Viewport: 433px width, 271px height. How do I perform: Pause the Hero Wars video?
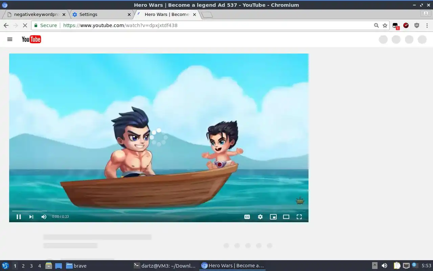(19, 217)
